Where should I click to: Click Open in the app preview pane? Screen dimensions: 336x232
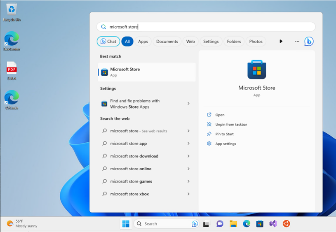[x=220, y=115]
